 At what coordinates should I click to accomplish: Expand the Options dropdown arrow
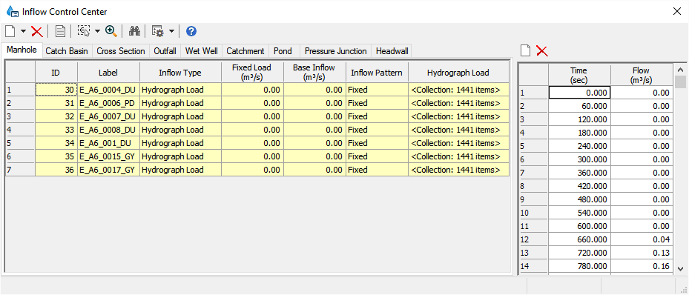[171, 31]
